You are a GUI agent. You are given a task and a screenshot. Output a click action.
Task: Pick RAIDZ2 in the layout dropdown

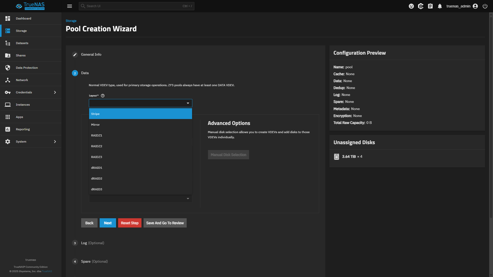click(140, 146)
